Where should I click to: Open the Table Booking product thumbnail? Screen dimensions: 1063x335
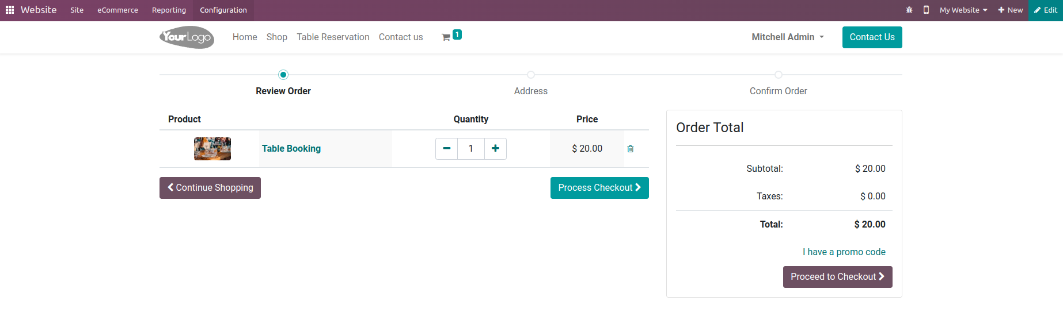(212, 149)
